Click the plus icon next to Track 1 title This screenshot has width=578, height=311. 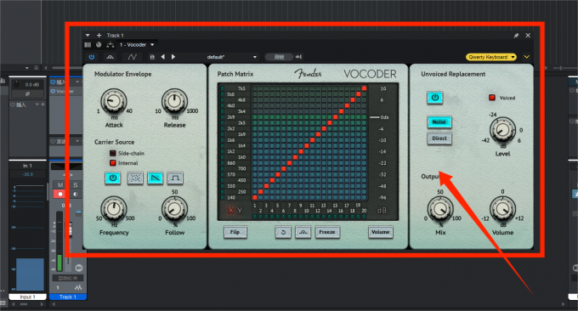(99, 36)
